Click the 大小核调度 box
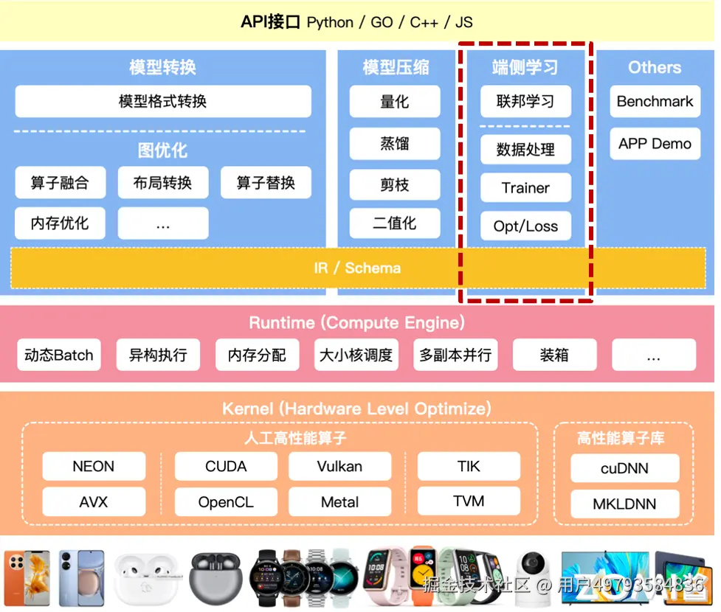The width and height of the screenshot is (721, 612). click(x=356, y=355)
